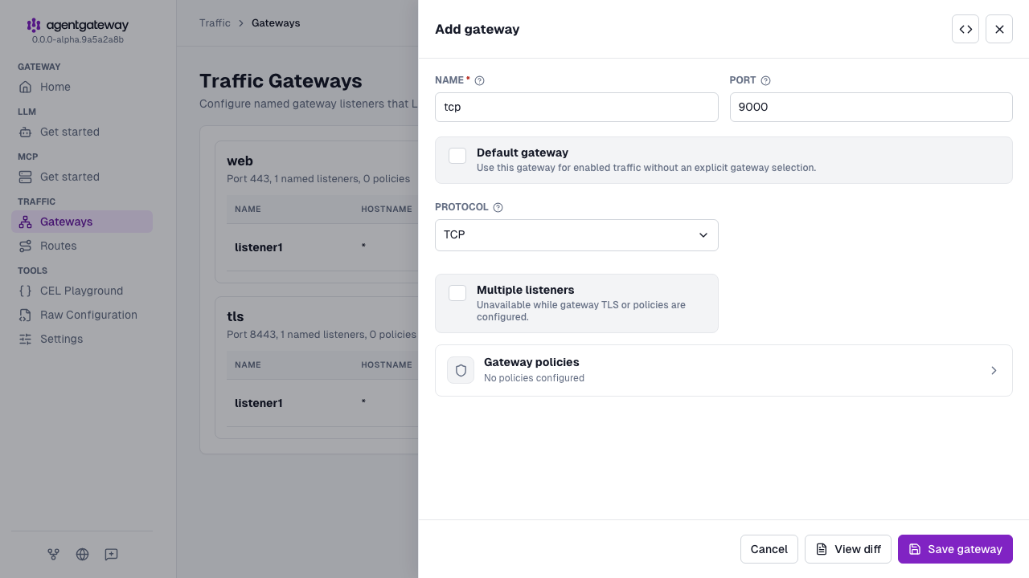Click the help icon next to NAME

click(x=480, y=80)
